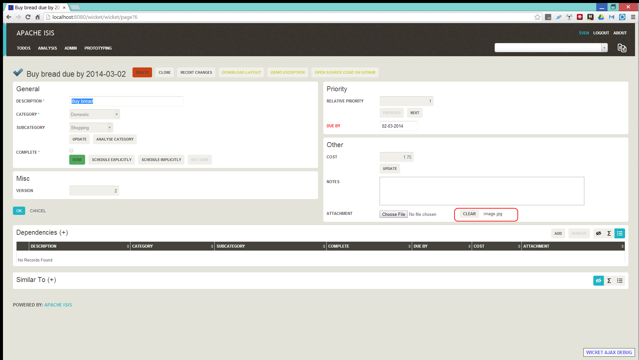Reload page using browser refresh icon
639x360 pixels.
coord(28,17)
